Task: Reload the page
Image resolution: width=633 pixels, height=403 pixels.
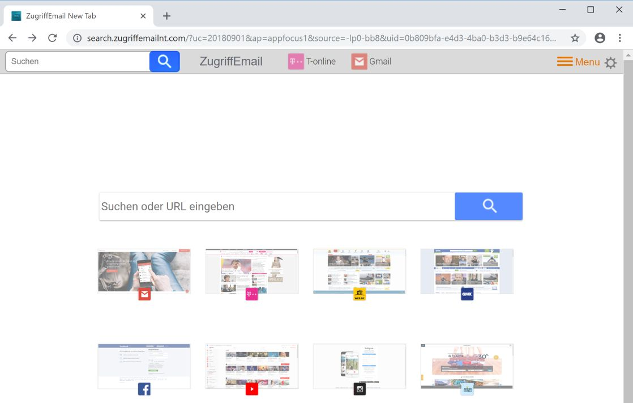Action: tap(53, 38)
